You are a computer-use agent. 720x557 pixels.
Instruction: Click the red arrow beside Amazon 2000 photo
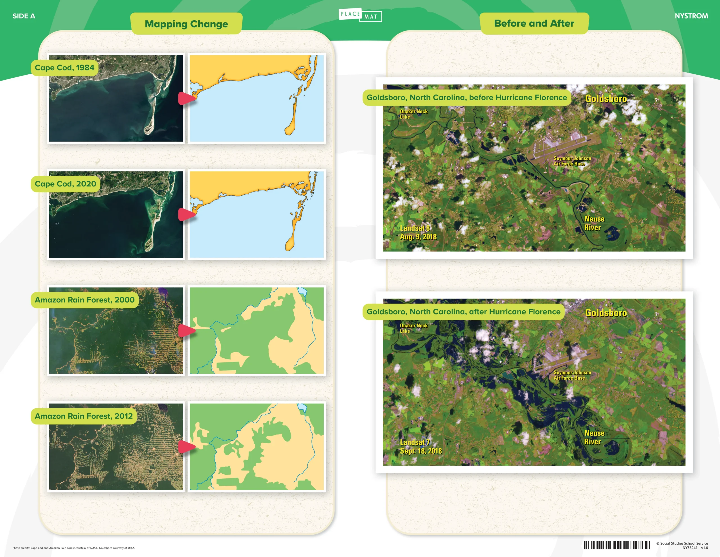click(x=187, y=331)
